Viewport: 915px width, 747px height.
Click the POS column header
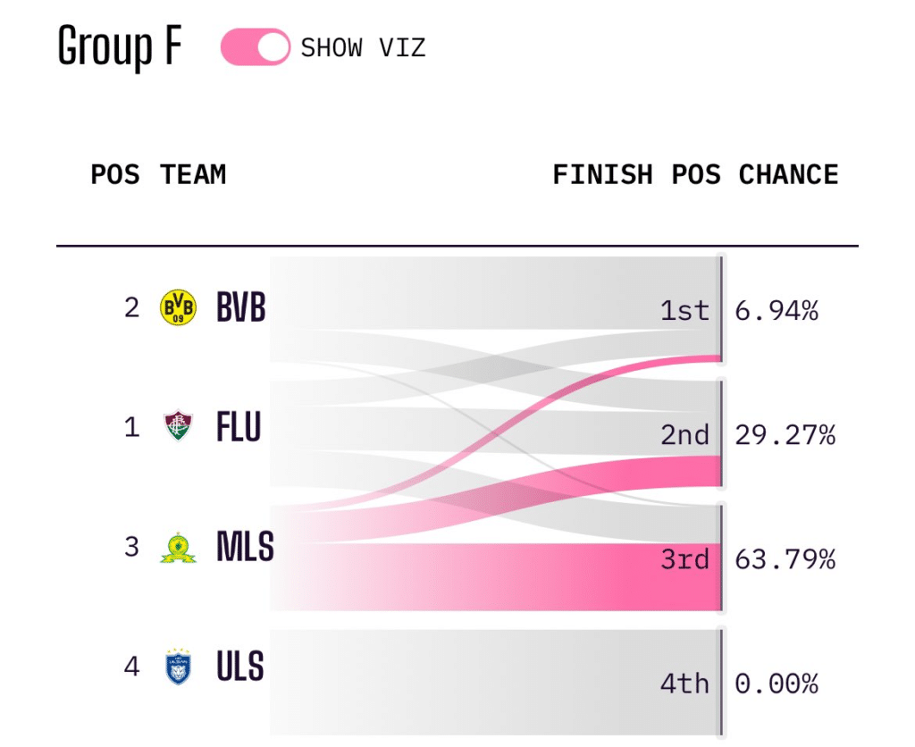pos(115,174)
